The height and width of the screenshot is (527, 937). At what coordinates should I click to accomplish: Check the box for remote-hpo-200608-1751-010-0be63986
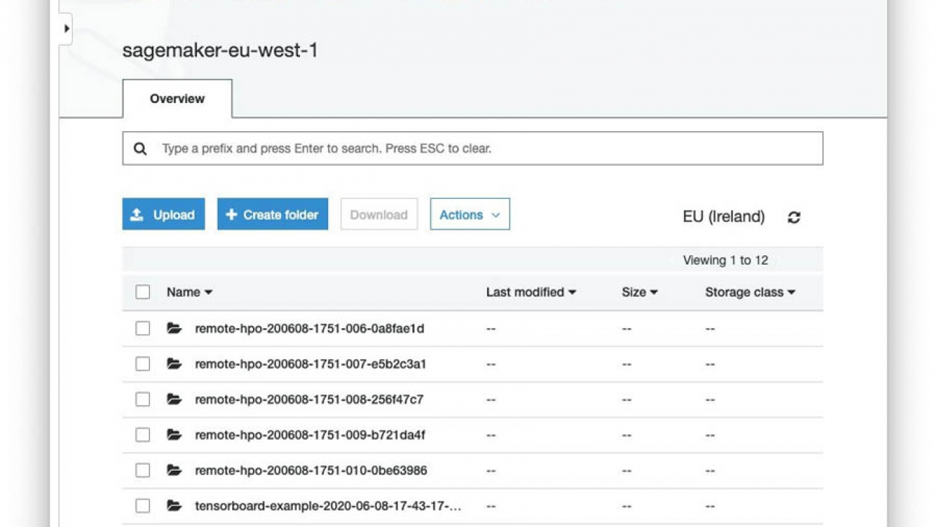[143, 470]
